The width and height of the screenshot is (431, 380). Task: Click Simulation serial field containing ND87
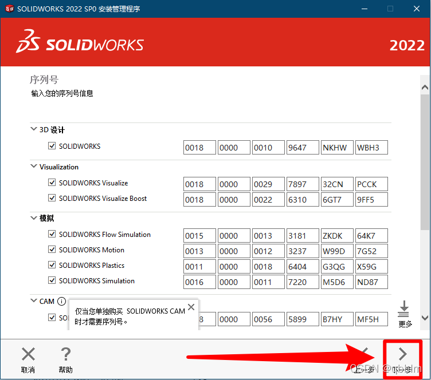[x=371, y=282]
